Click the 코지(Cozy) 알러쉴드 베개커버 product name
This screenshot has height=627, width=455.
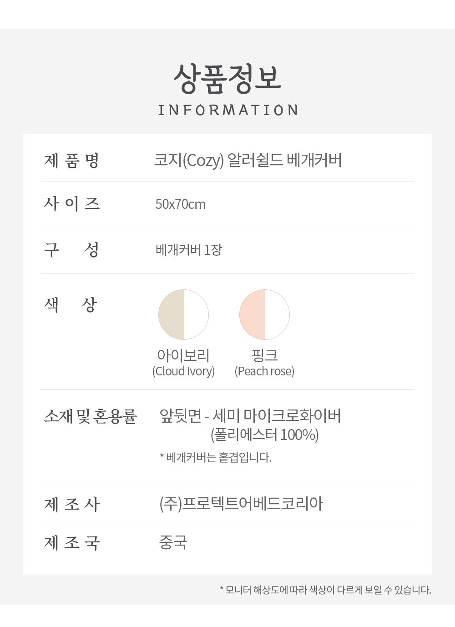248,160
